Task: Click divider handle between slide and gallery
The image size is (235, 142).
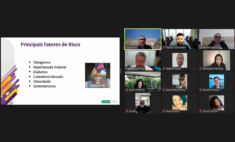Action: (x=121, y=71)
